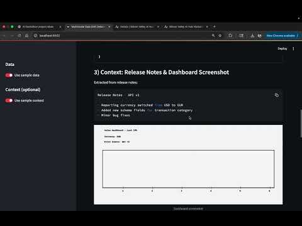
Task: Click the page vertical scrollbar
Action: click(x=301, y=124)
